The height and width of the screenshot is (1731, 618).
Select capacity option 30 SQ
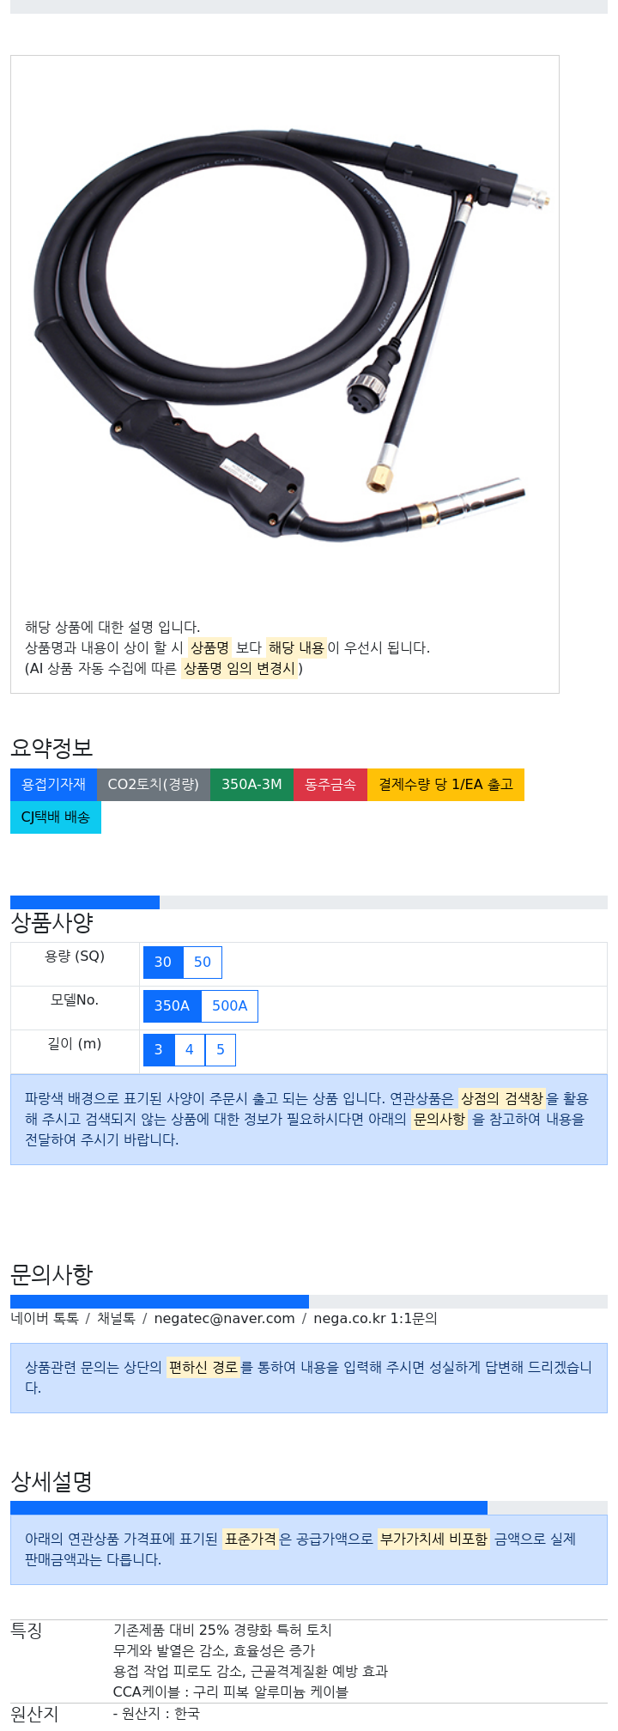(x=163, y=963)
